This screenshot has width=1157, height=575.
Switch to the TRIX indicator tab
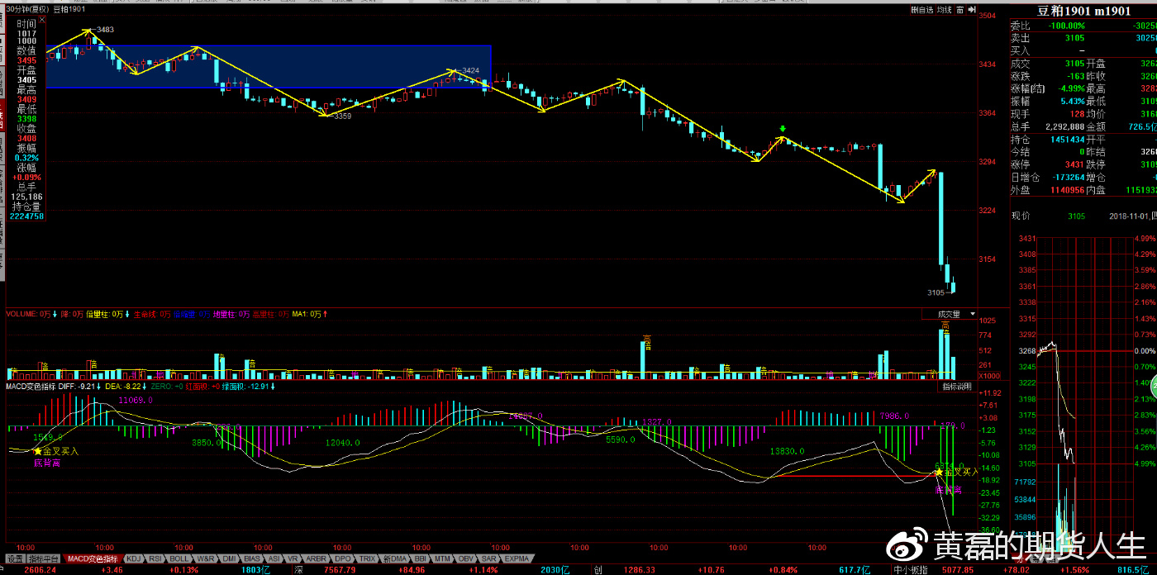pos(367,558)
